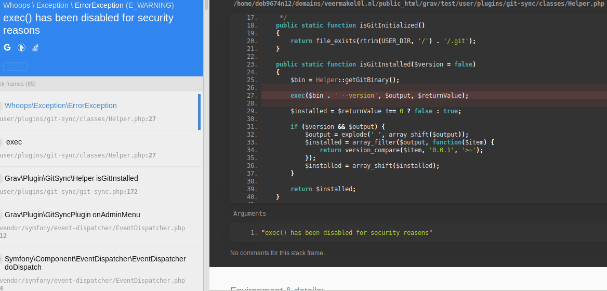Click the 'return version_compare($item' line

pyautogui.click(x=401, y=150)
